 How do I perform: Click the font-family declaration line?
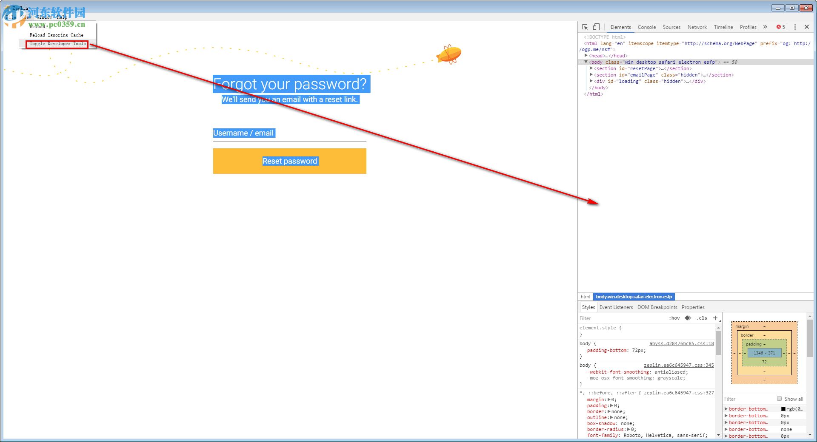coord(647,435)
